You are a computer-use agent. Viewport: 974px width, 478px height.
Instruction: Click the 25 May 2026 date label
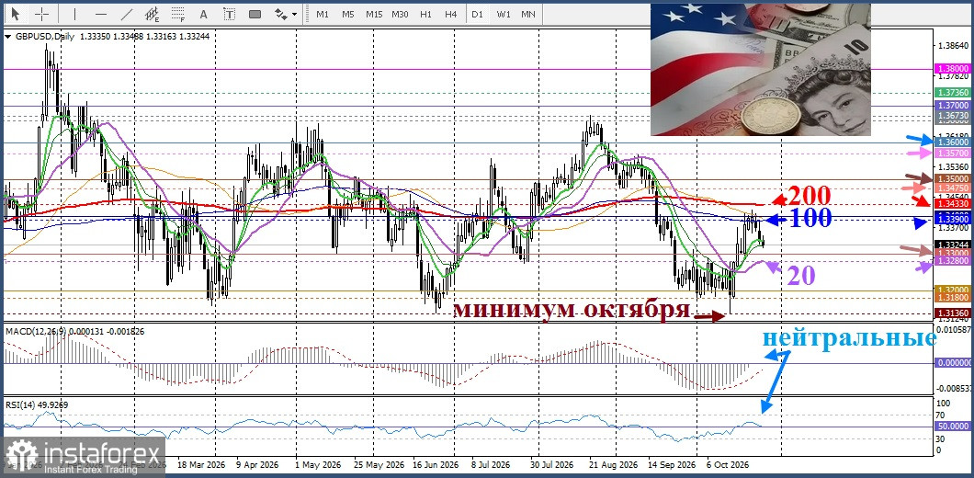(x=379, y=465)
